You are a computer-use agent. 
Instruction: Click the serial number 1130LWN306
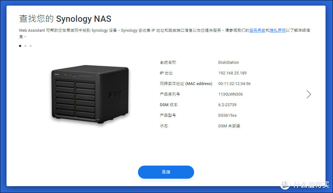tap(231, 94)
